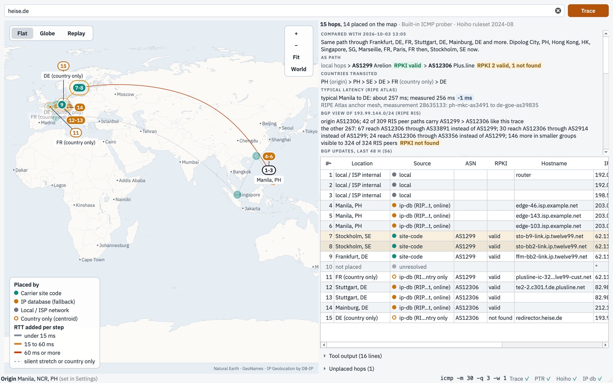Show the World map extent
The width and height of the screenshot is (613, 383).
[298, 69]
